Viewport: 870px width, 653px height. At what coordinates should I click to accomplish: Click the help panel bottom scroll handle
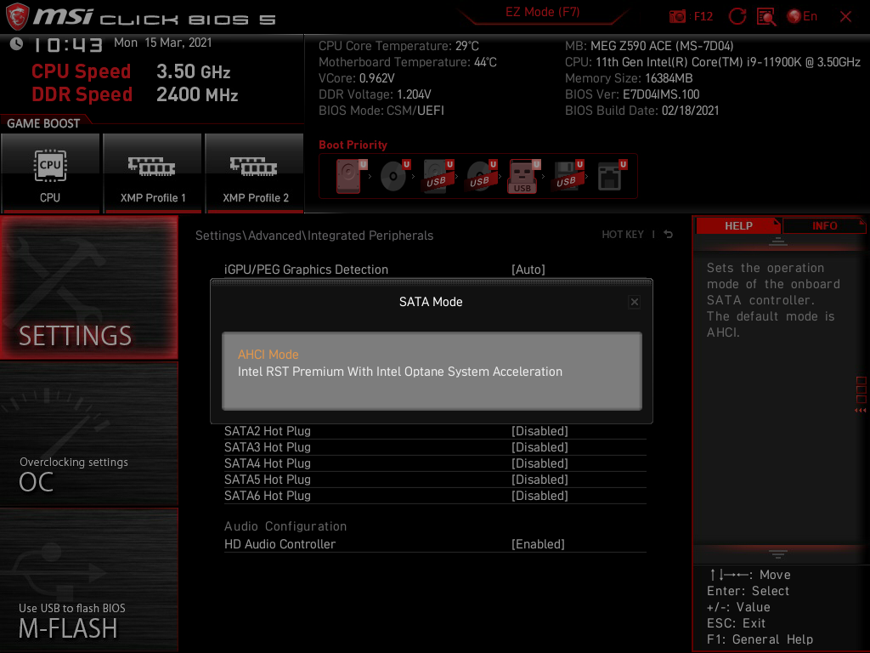778,554
